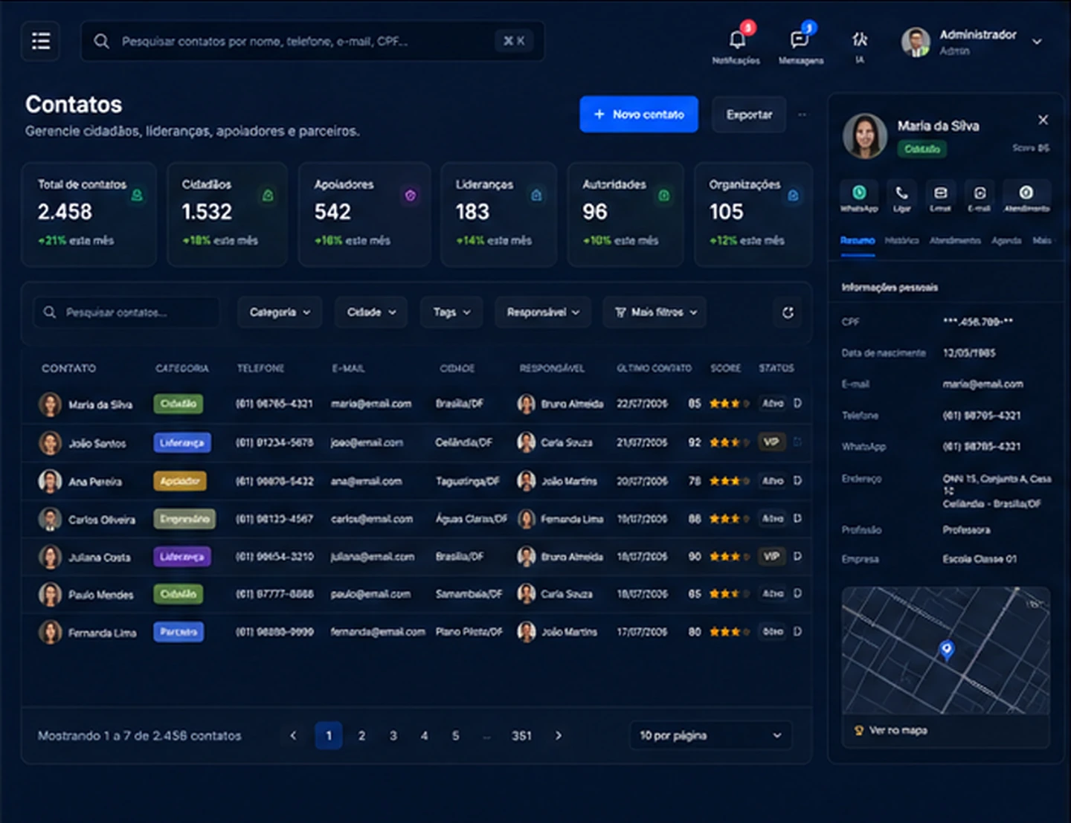Switch to the Histórico tab
Screen dimensions: 1071x823
coord(901,240)
